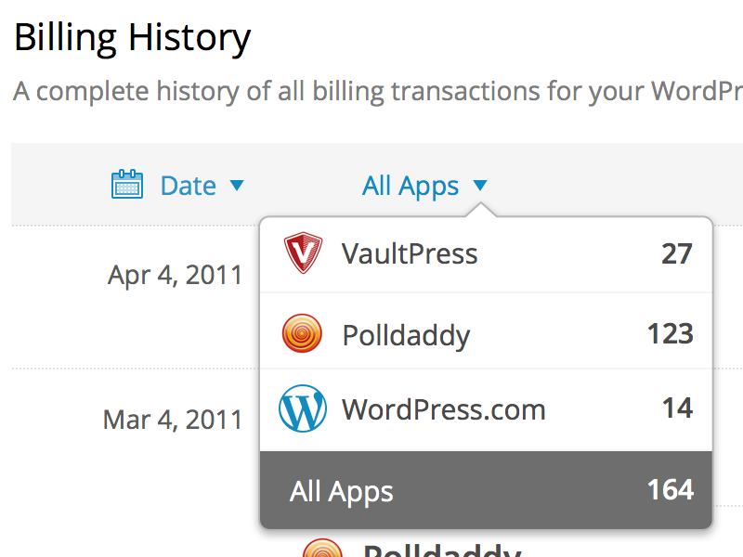Click the Mar 4, 2011 billing row

pos(173,419)
